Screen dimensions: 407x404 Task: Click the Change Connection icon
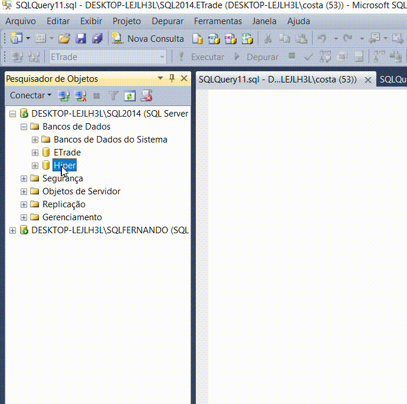pos(34,57)
